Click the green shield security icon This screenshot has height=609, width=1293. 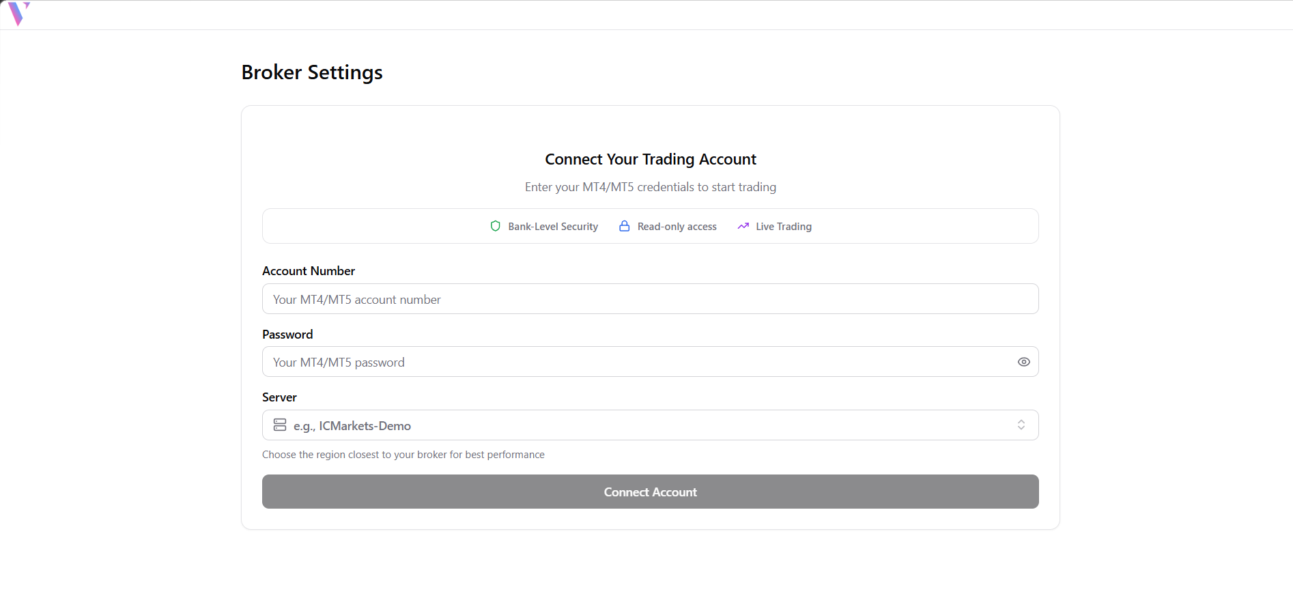(496, 226)
